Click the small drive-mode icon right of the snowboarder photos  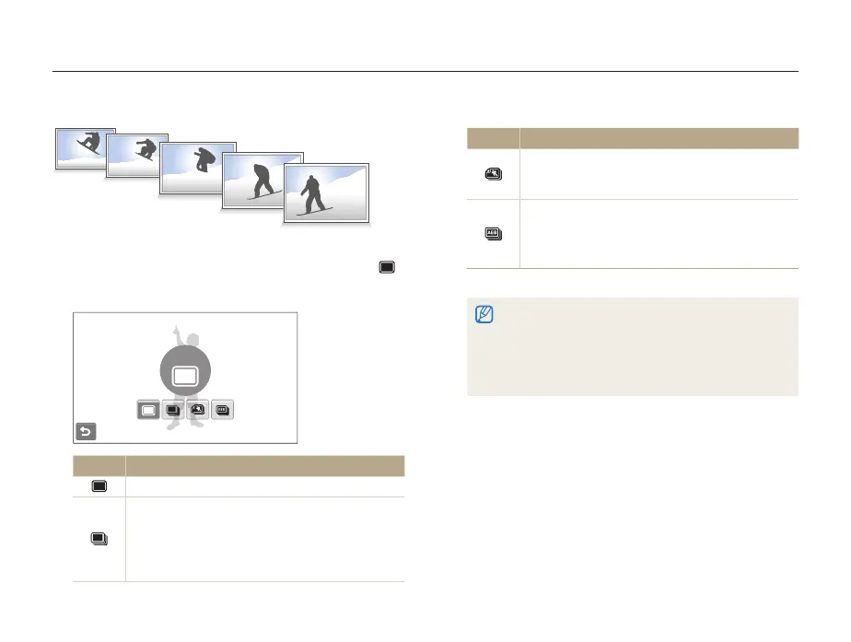(388, 267)
